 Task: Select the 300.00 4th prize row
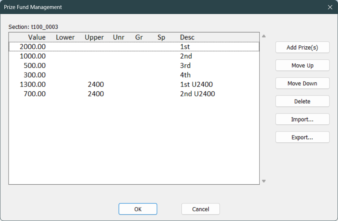point(134,75)
